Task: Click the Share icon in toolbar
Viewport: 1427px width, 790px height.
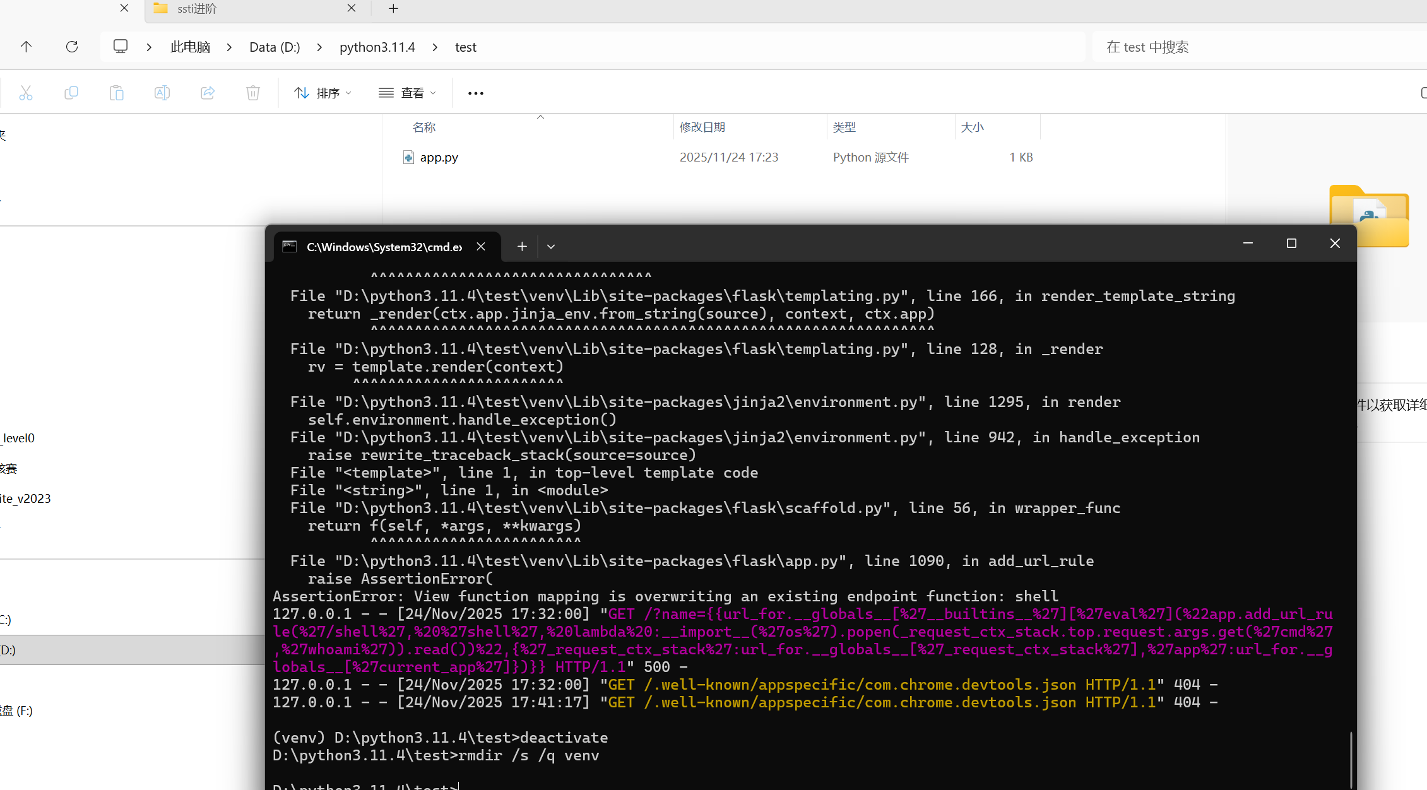Action: [208, 93]
